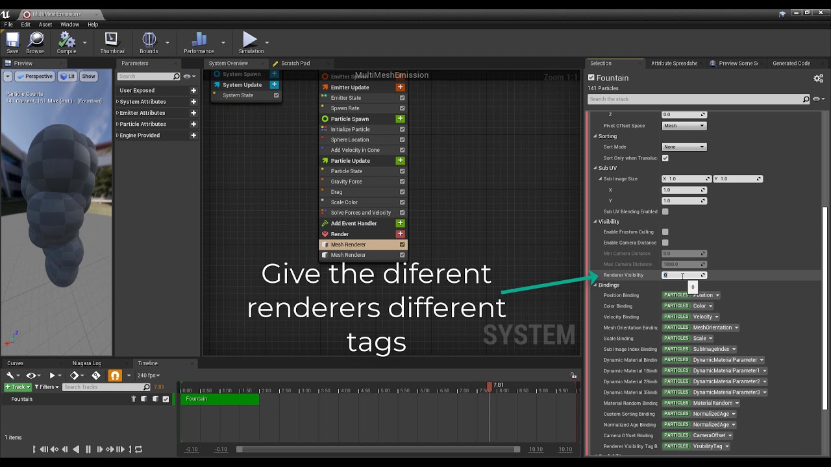Open Pivot Offset Space dropdown
The width and height of the screenshot is (831, 467).
(x=684, y=126)
